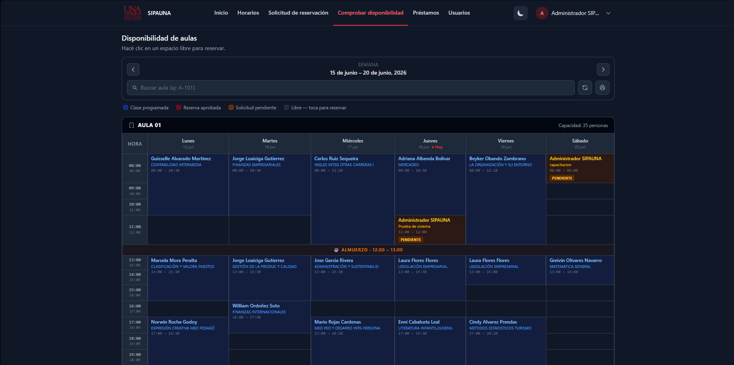The height and width of the screenshot is (365, 734).
Task: Click the blue Clase programada legend swatch
Action: point(126,107)
